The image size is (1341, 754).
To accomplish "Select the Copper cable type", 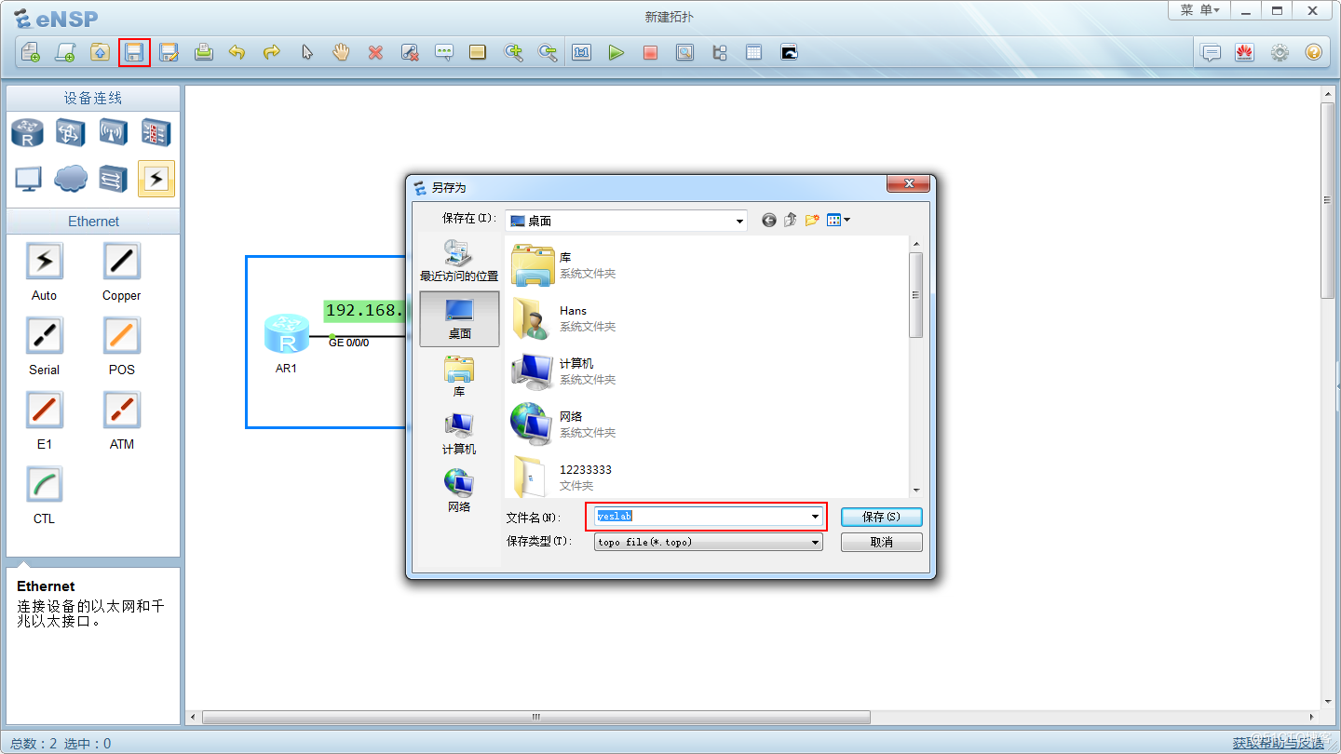I will point(121,263).
